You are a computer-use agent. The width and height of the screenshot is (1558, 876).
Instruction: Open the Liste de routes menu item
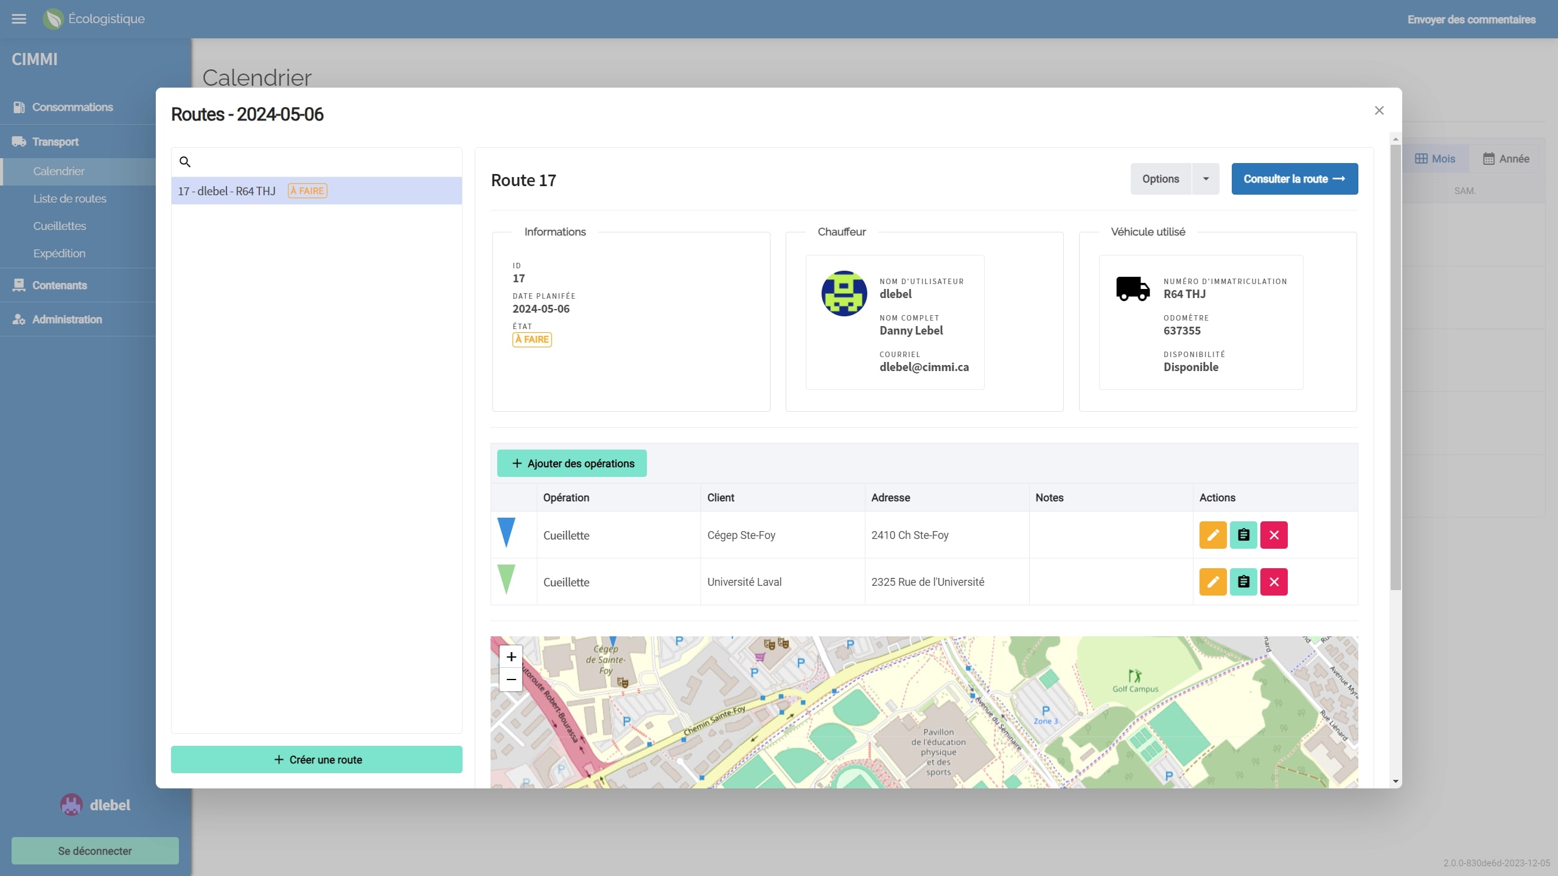[69, 199]
